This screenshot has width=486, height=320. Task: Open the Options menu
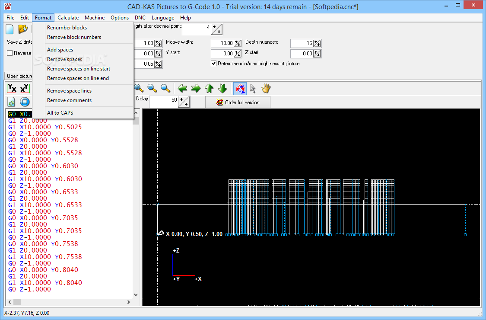[120, 18]
